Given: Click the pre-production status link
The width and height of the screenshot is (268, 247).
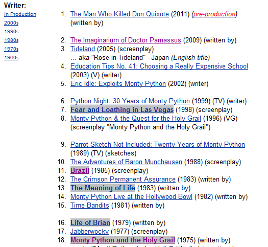Looking at the screenshot, I should coord(214,14).
